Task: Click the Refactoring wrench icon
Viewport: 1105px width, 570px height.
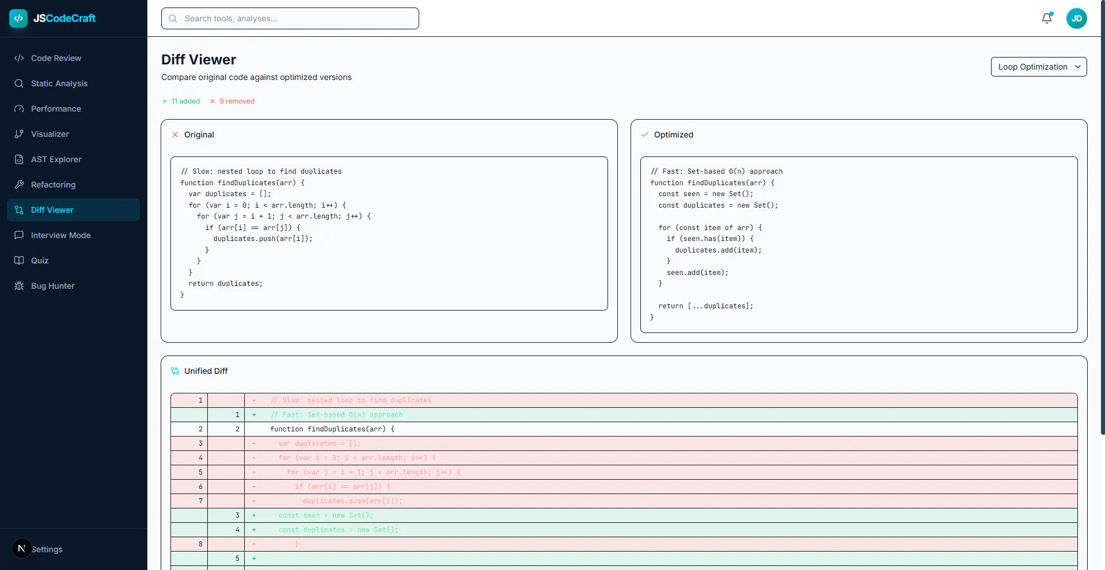Action: 19,185
